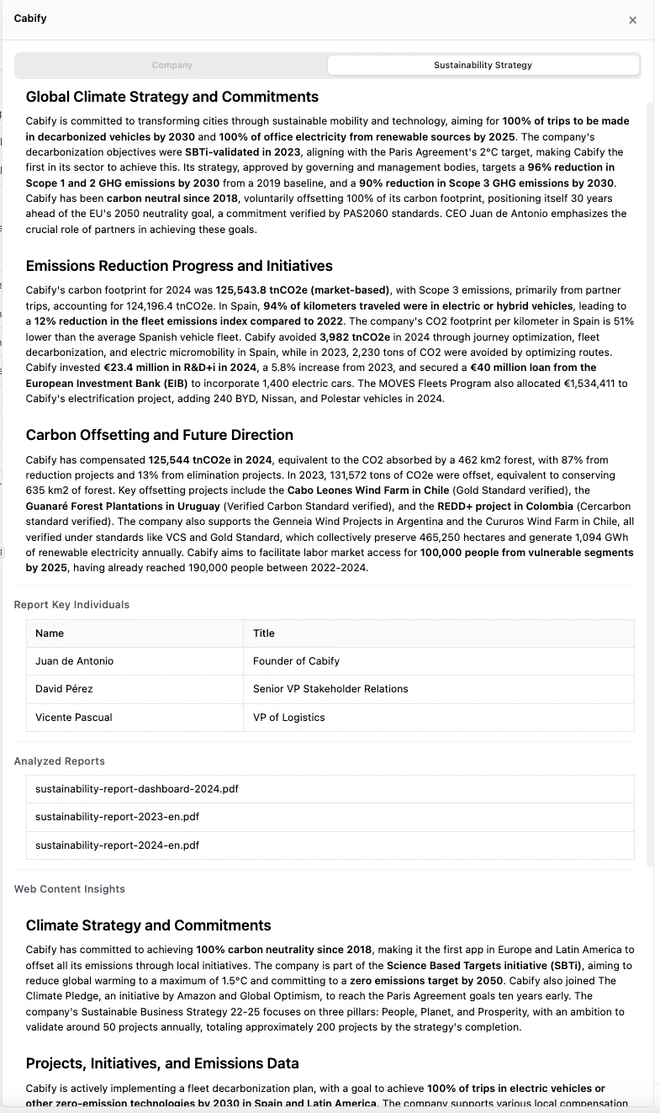
Task: Switch to the Company tab
Action: click(172, 65)
